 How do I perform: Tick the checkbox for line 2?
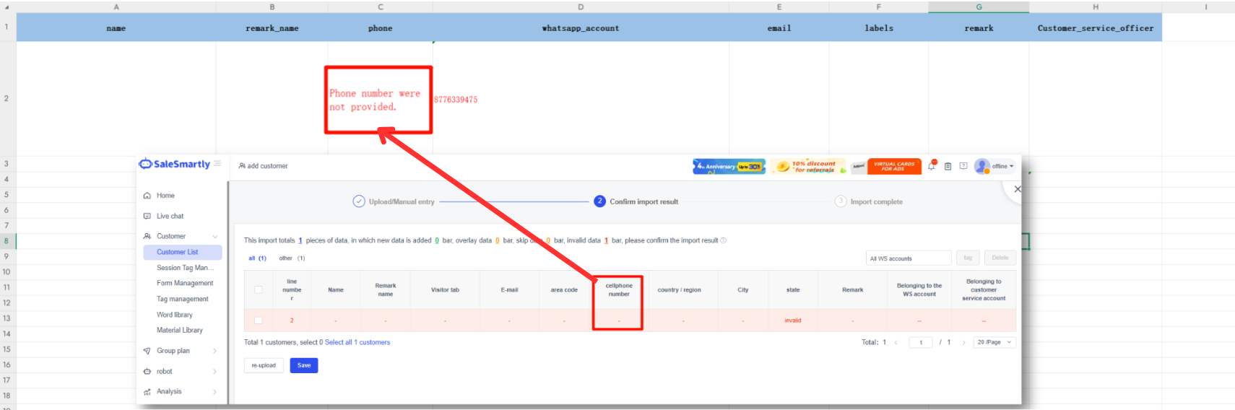point(259,320)
